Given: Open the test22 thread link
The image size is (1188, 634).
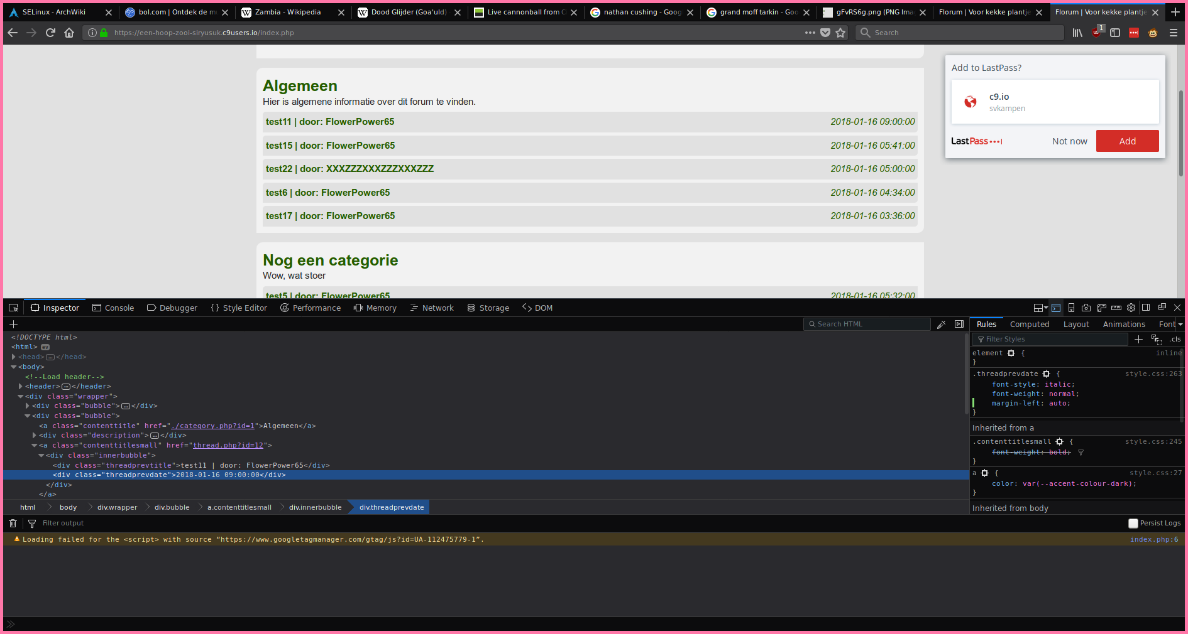Looking at the screenshot, I should click(349, 169).
